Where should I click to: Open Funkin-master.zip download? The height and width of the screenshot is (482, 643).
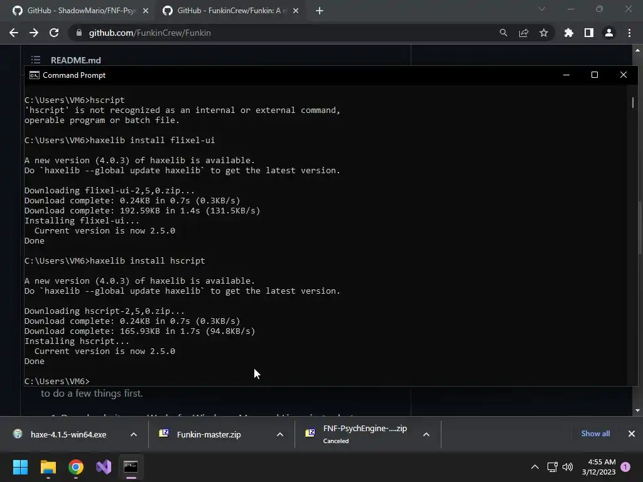(208, 434)
